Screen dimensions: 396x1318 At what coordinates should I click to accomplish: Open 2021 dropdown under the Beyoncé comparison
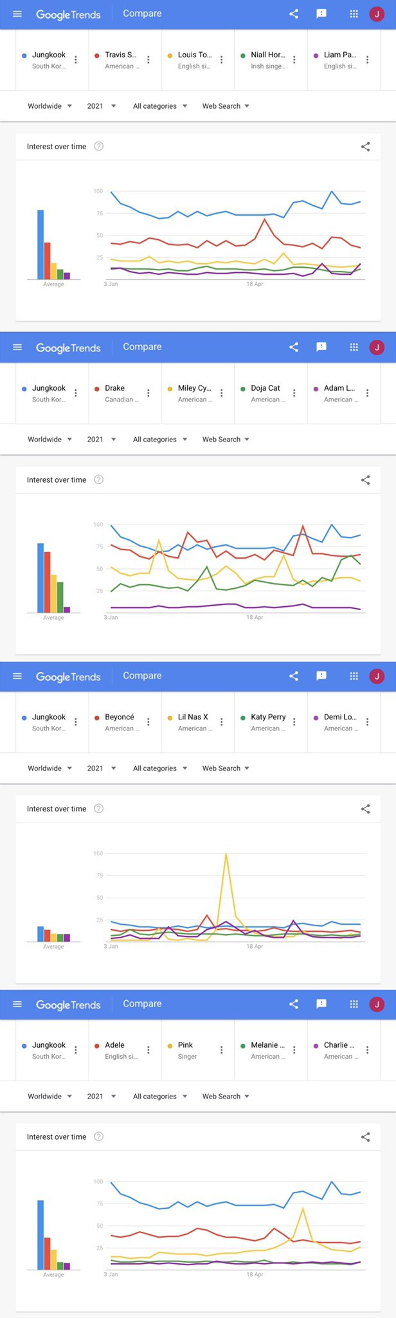(102, 768)
